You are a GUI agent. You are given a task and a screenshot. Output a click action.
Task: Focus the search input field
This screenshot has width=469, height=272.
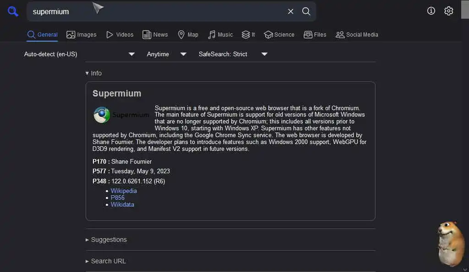coord(156,11)
